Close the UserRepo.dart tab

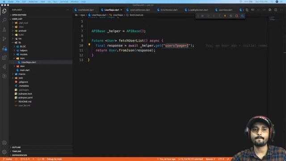point(121,10)
